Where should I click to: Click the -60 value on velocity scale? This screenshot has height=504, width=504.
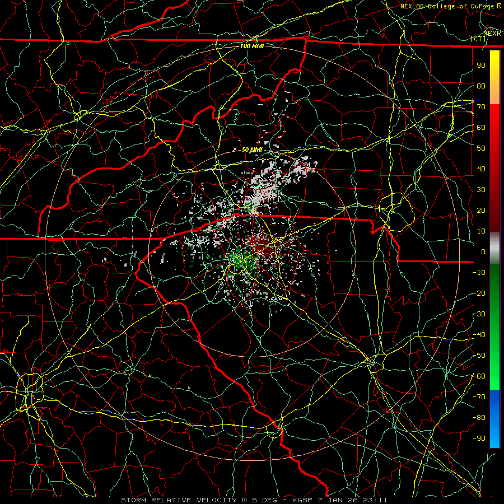(x=479, y=376)
